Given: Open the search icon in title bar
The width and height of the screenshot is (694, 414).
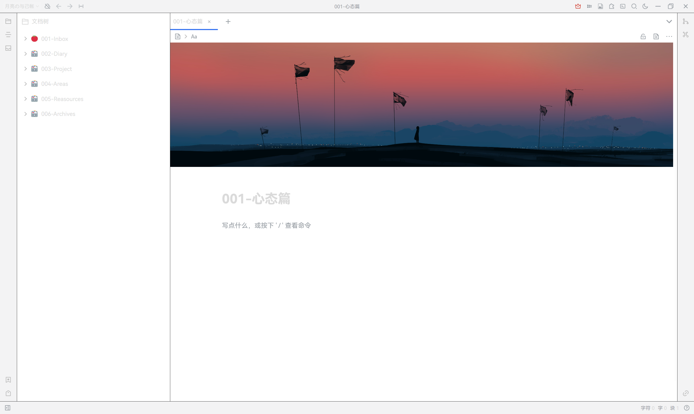Looking at the screenshot, I should 634,6.
